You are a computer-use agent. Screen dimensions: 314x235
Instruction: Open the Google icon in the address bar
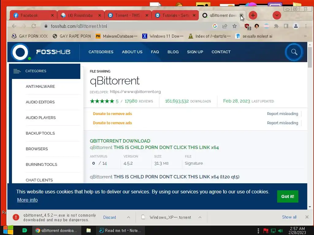pos(215,26)
